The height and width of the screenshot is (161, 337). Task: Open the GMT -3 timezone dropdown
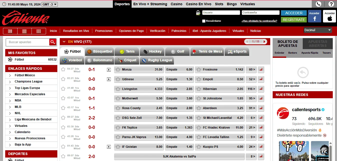[50, 4]
